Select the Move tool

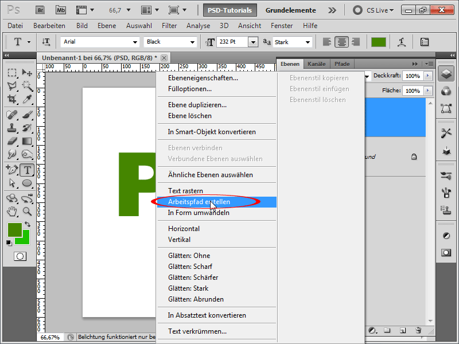[27, 73]
